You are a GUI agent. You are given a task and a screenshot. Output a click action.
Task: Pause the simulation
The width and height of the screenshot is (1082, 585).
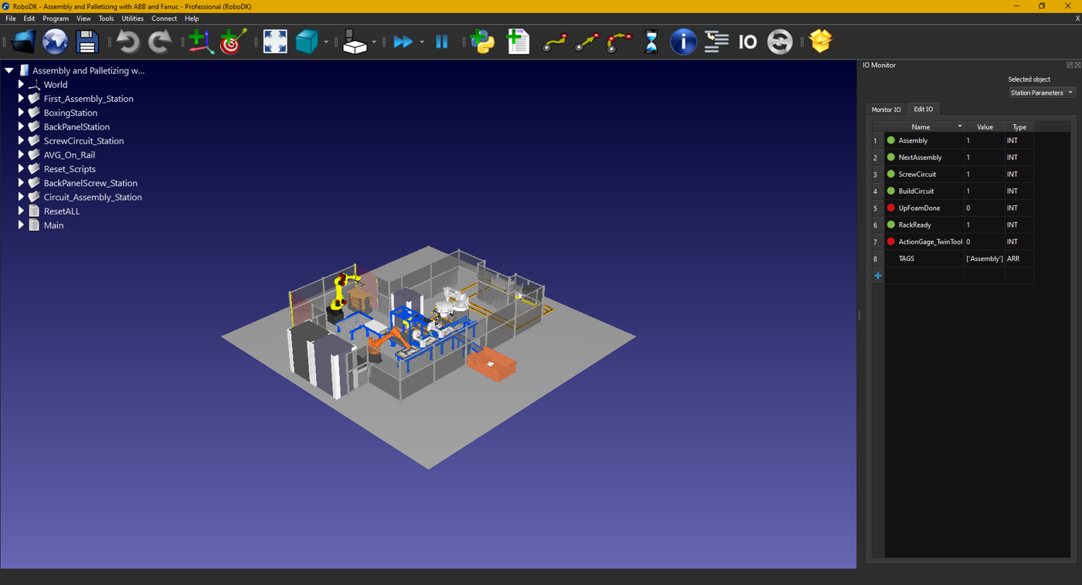click(442, 42)
